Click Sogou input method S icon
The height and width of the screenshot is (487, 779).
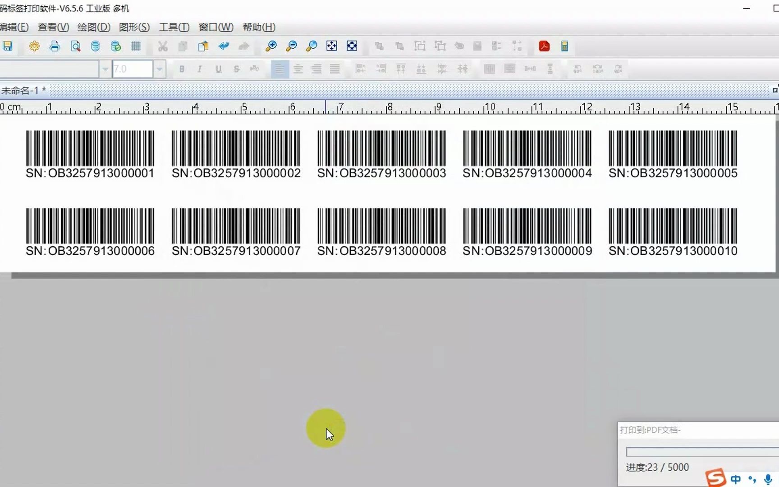(715, 478)
